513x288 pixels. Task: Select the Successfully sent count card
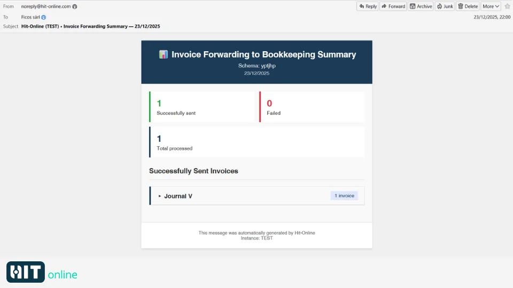tap(203, 107)
